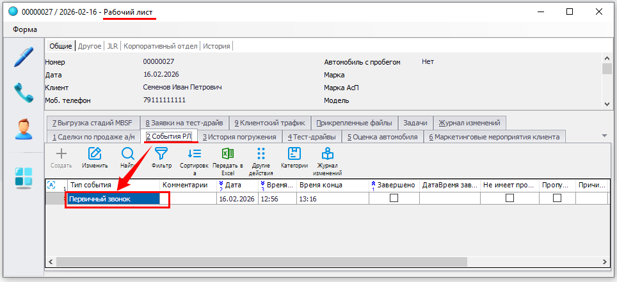Toggle the Не имеет про... checkbox
The width and height of the screenshot is (617, 282).
pyautogui.click(x=509, y=198)
